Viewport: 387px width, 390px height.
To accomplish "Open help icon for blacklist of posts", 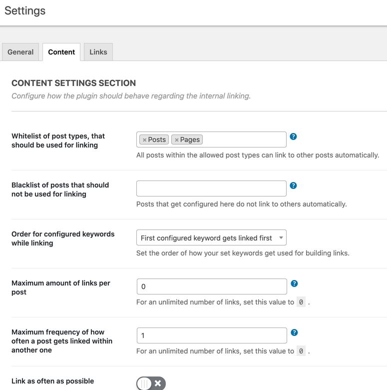I will point(293,185).
